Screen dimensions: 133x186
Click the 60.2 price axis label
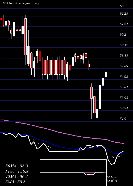[123, 35]
